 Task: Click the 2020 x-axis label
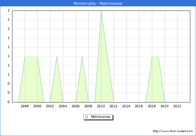165,106
